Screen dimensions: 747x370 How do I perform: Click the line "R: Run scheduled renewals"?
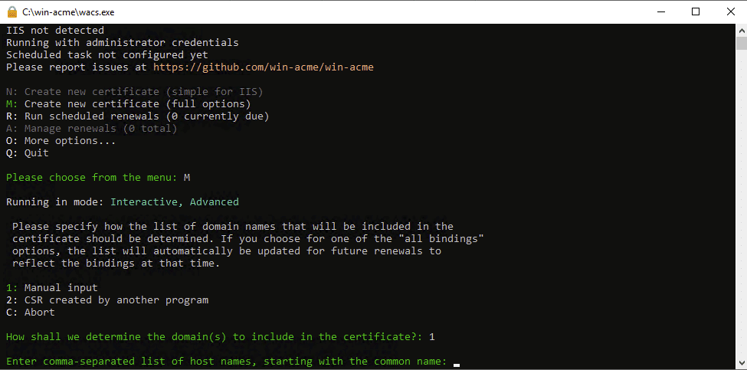[138, 116]
